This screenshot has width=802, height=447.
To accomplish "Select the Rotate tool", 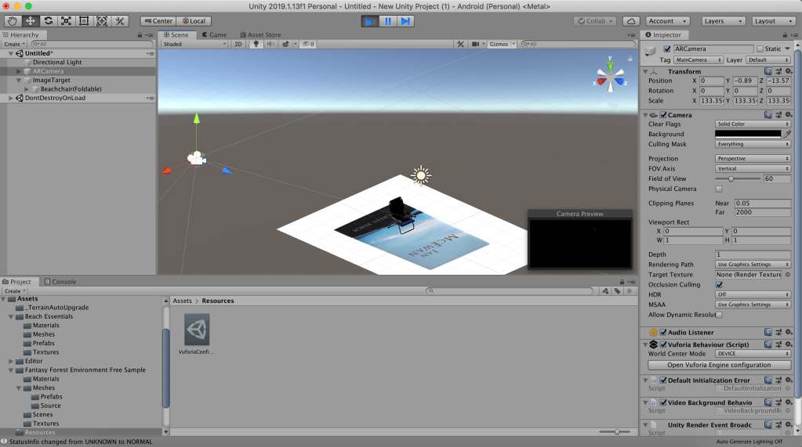I will pos(48,21).
